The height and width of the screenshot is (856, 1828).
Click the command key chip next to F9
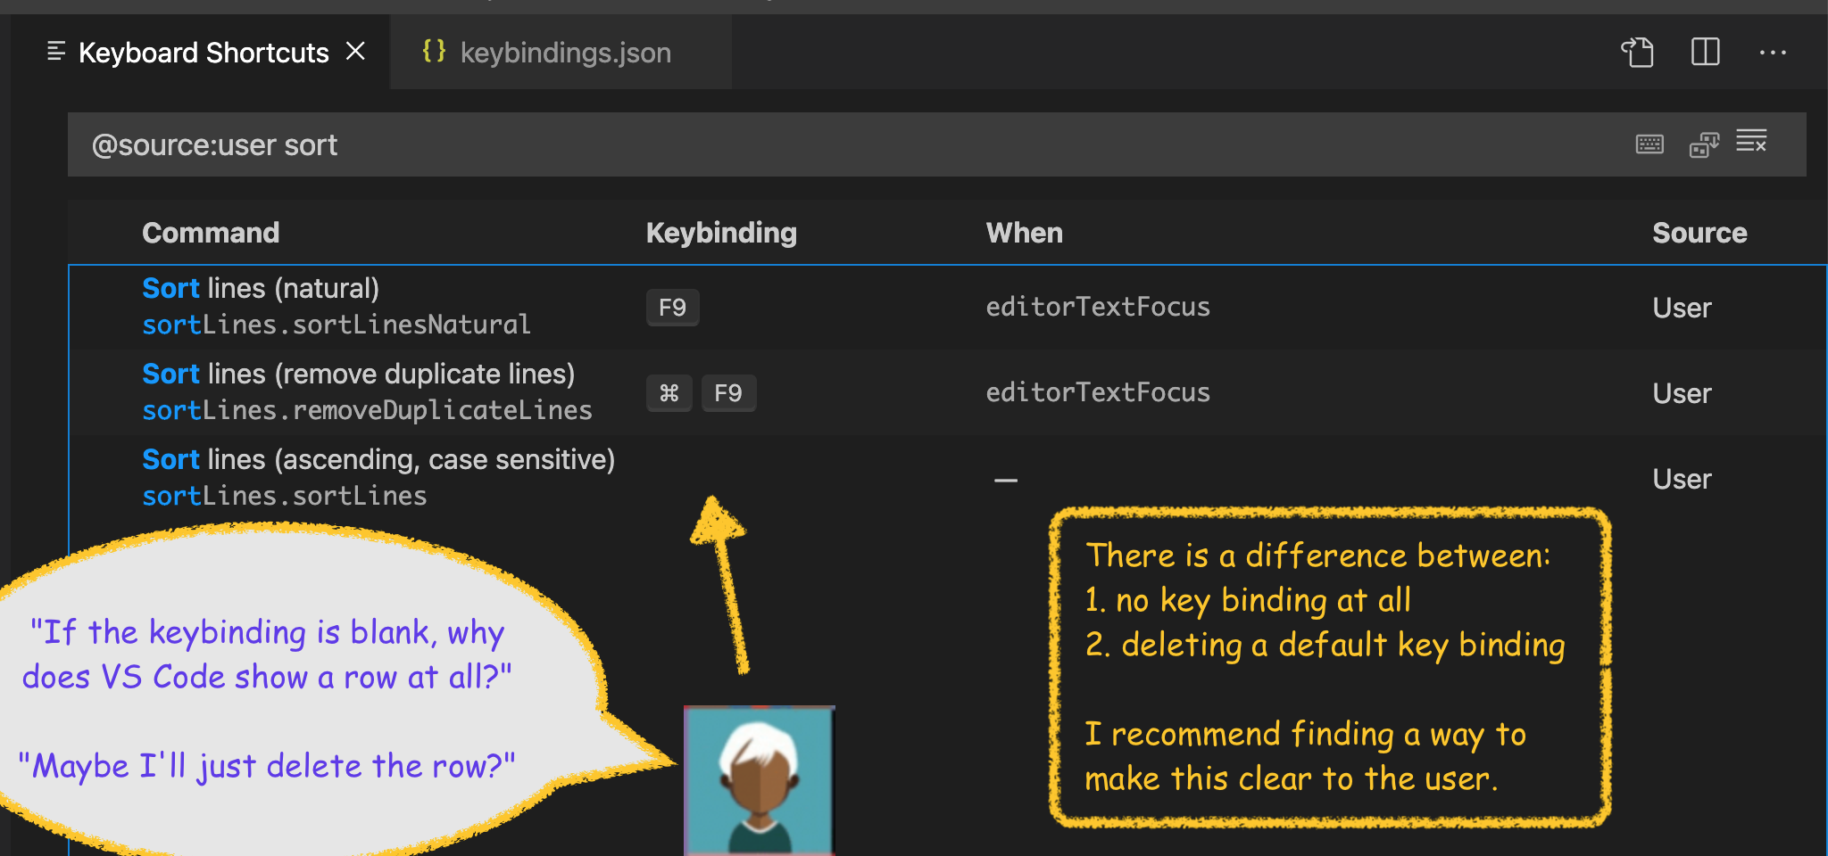669,392
